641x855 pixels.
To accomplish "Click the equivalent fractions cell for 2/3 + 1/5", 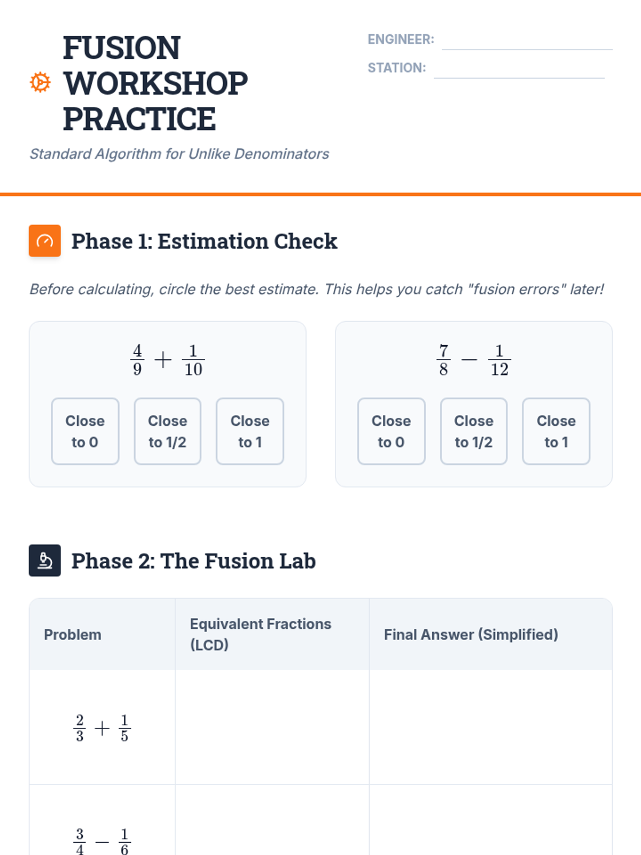I will click(x=272, y=727).
